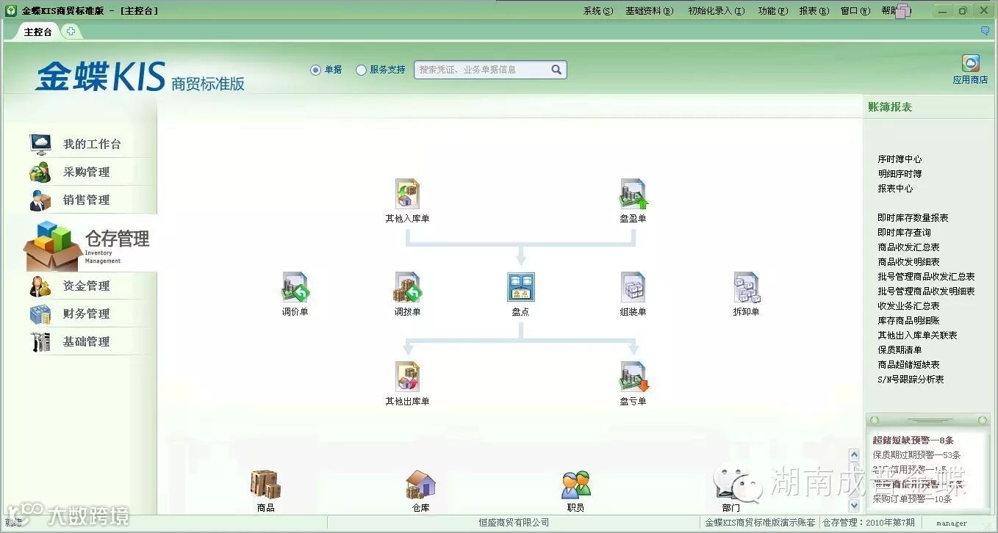Screen dimensions: 998x533
Task: Click the manager user status text
Action: (x=951, y=523)
